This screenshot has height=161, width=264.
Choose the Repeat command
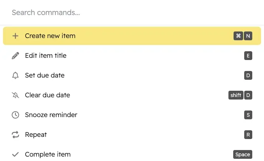click(132, 135)
